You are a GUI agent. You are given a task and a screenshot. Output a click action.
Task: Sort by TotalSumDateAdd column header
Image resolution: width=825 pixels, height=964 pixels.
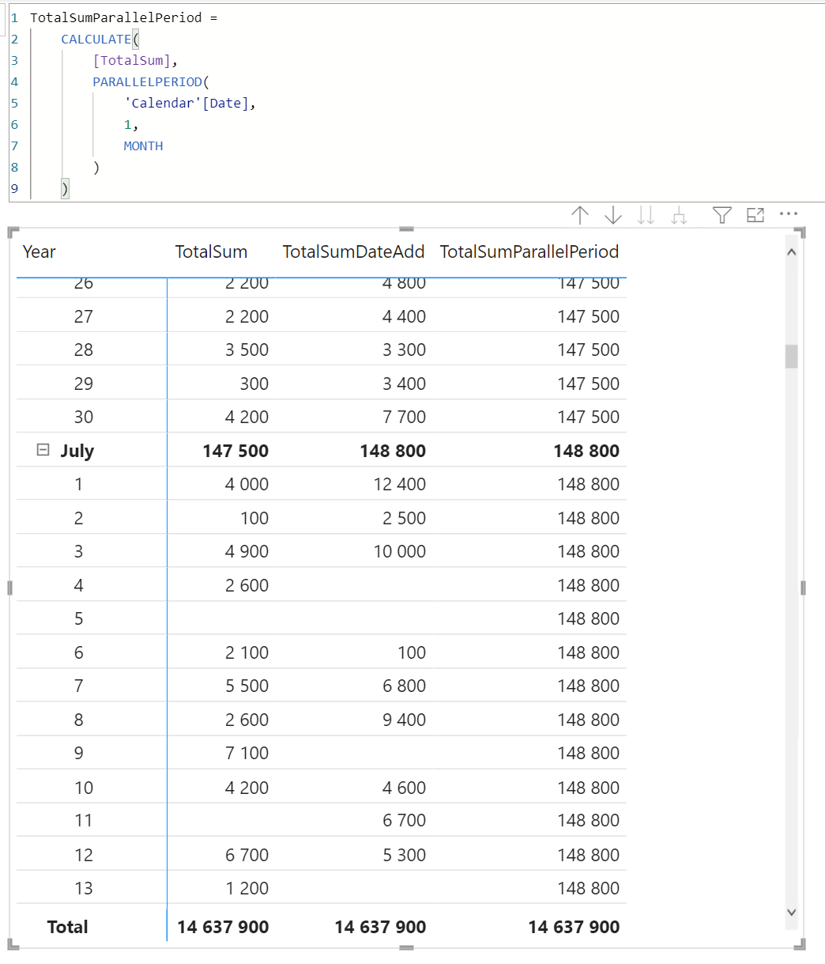[354, 251]
